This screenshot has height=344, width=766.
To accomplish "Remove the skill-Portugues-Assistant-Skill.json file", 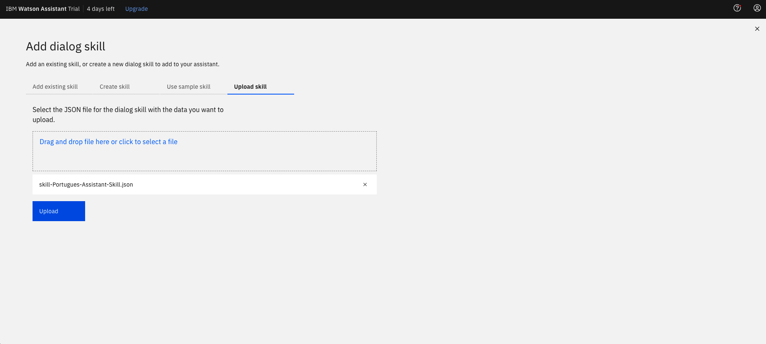I will click(365, 184).
